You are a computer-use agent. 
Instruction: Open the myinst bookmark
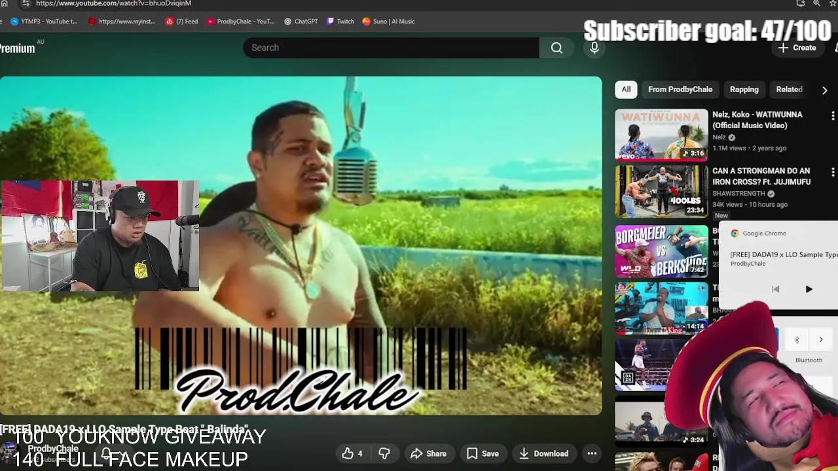point(122,22)
